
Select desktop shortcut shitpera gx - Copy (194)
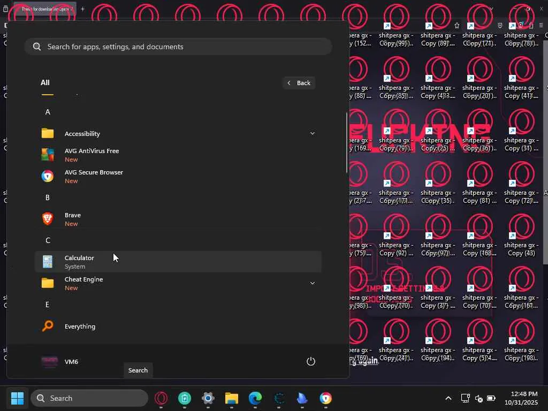click(438, 341)
